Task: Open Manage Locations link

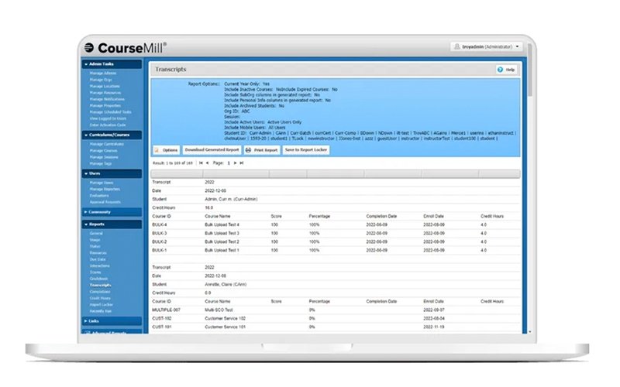Action: tap(105, 86)
